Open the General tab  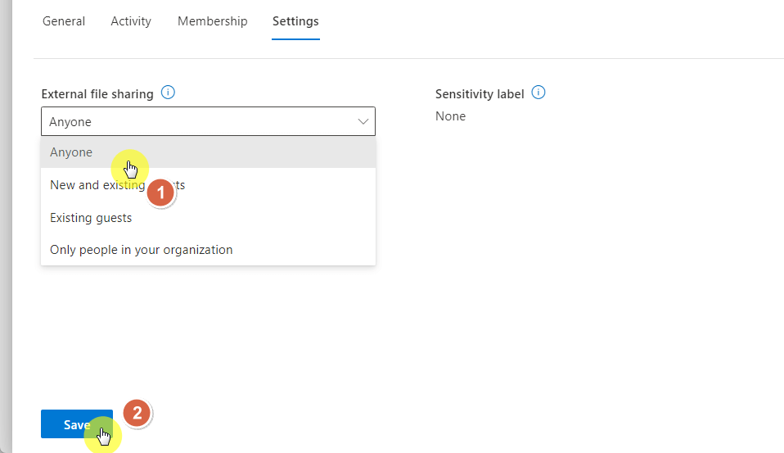tap(64, 21)
